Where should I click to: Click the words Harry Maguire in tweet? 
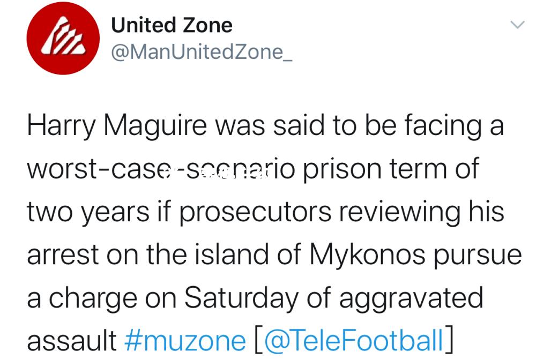pos(117,127)
